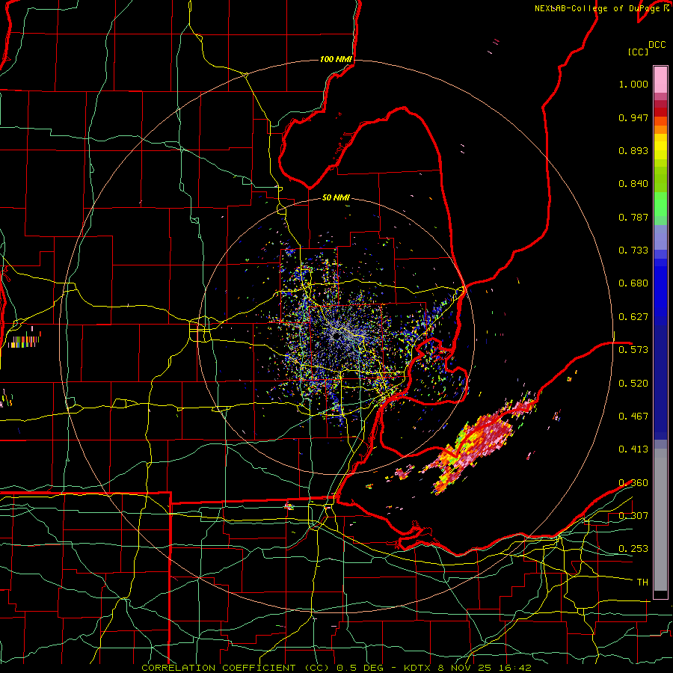The image size is (673, 673).
Task: Pick the gray segment of the color bar
Action: click(660, 520)
